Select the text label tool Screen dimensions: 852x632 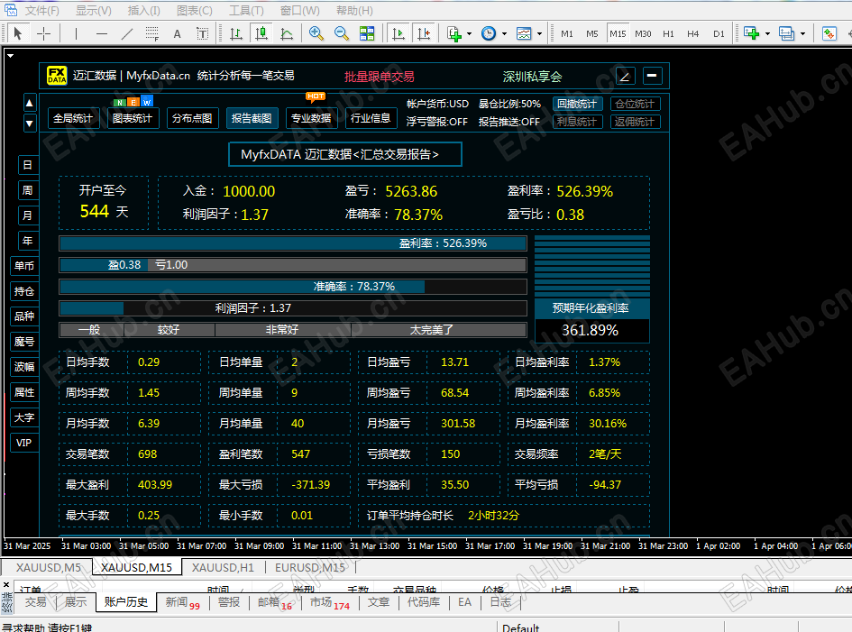click(x=202, y=33)
